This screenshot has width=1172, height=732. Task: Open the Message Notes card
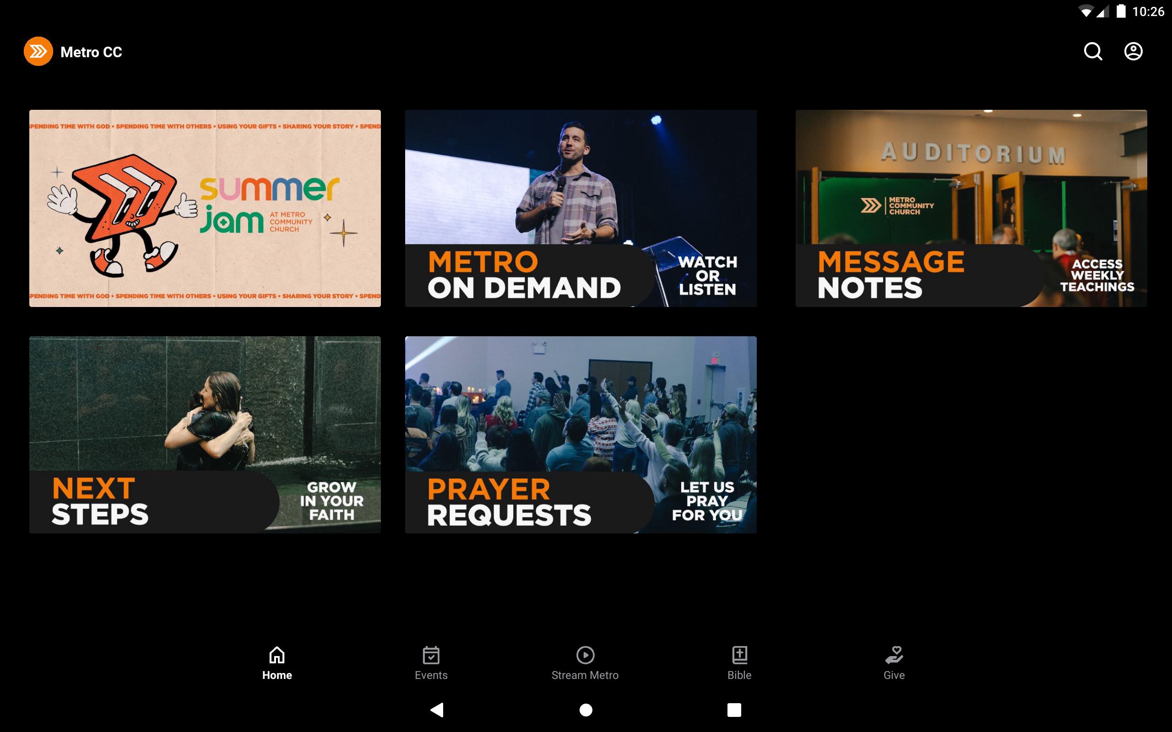pos(971,208)
